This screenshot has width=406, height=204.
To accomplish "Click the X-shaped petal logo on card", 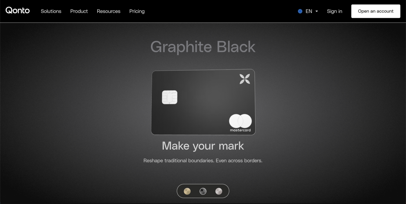I will [245, 79].
